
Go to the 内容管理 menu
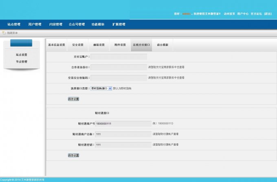pos(56,24)
